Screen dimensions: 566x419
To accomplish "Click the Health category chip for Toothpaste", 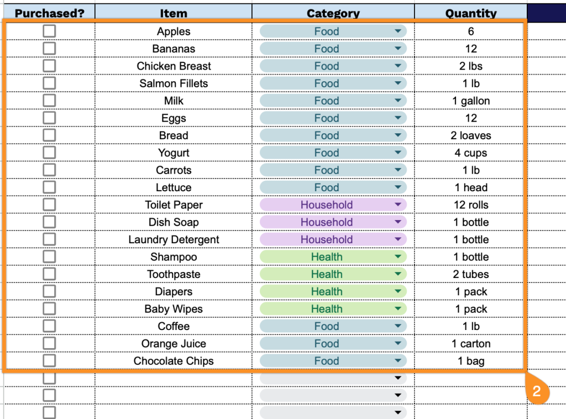I will 327,274.
